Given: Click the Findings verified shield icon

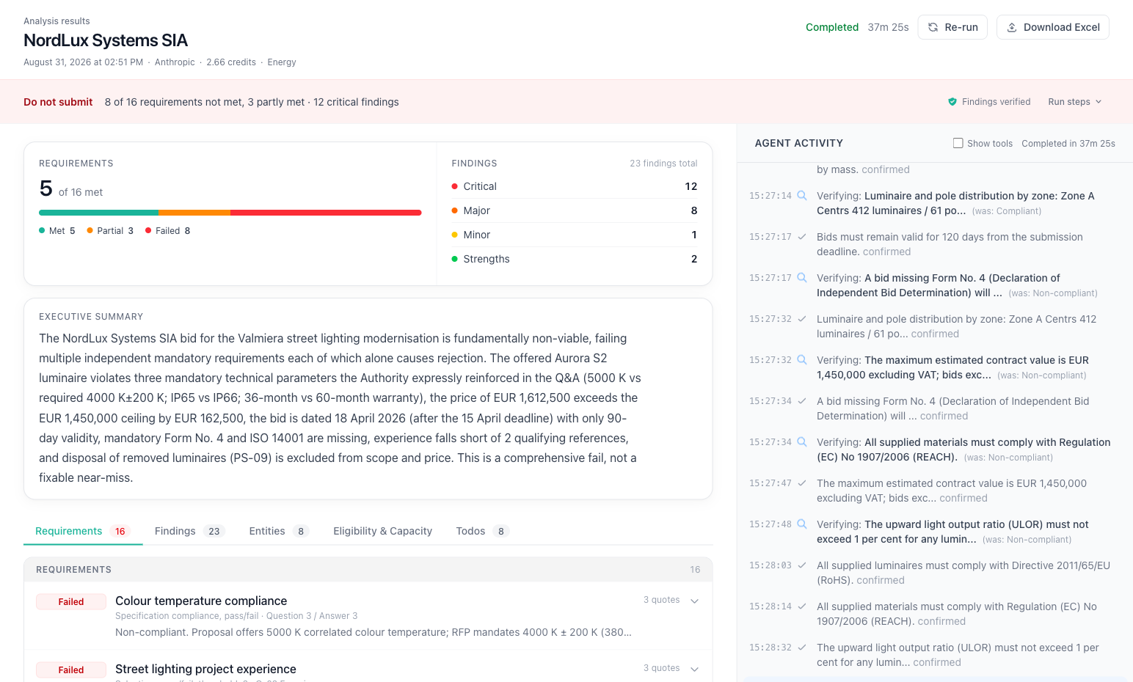Looking at the screenshot, I should (x=952, y=102).
